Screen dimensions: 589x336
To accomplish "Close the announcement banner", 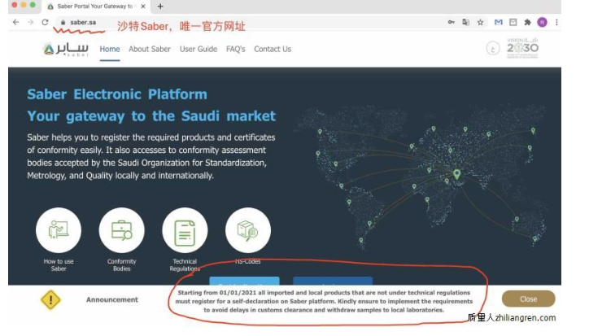I will tap(528, 299).
